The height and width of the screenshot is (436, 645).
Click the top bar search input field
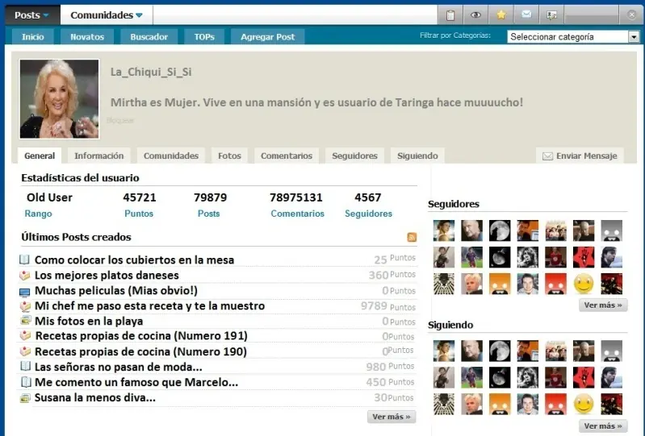click(295, 15)
